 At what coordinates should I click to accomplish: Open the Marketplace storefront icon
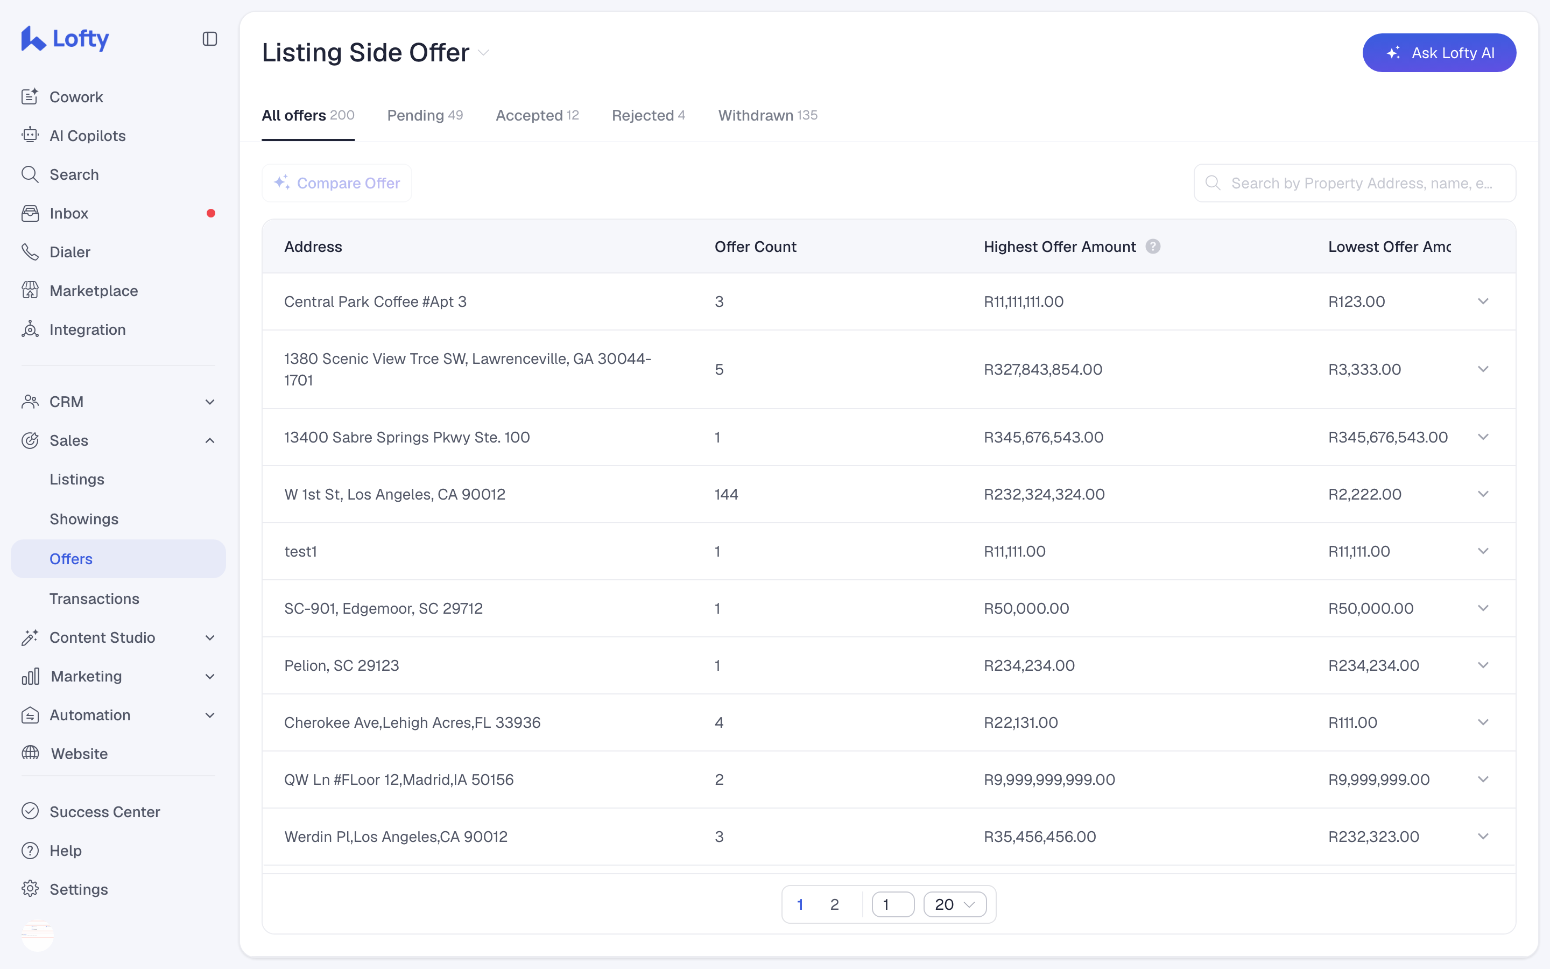30,290
